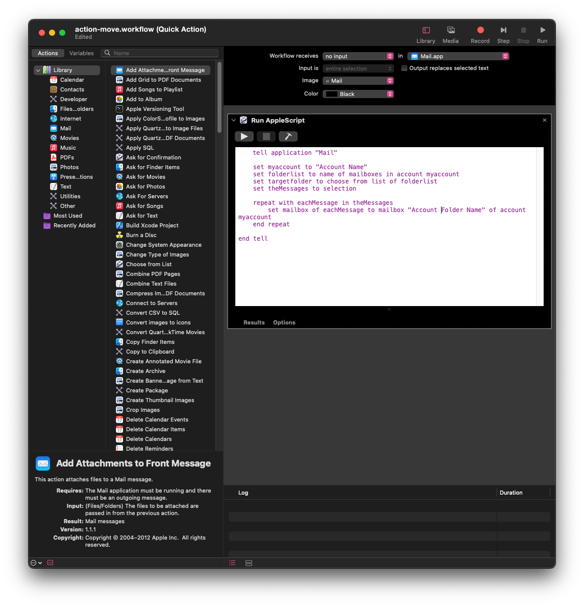Select the Copy to Clipboard action
Image resolution: width=584 pixels, height=606 pixels.
click(x=145, y=352)
